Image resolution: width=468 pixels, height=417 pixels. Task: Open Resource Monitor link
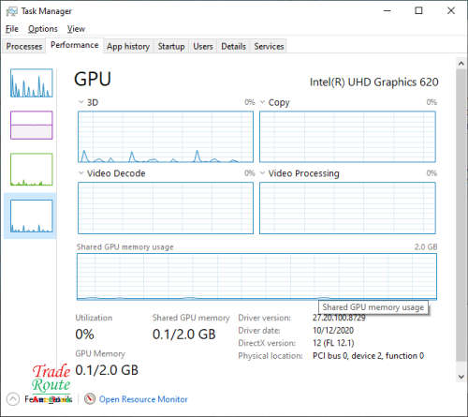143,399
